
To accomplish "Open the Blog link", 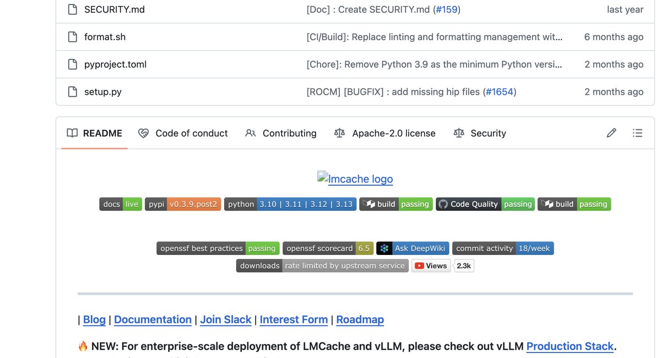I will pos(94,319).
